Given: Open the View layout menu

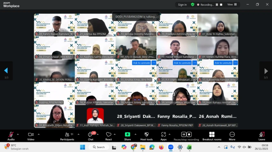Looking at the screenshot, I should (232, 4).
